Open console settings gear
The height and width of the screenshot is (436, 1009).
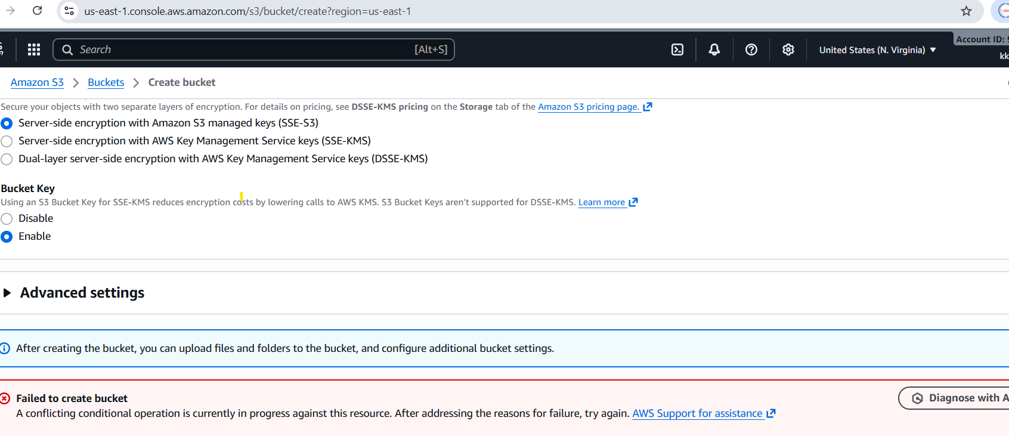point(788,50)
